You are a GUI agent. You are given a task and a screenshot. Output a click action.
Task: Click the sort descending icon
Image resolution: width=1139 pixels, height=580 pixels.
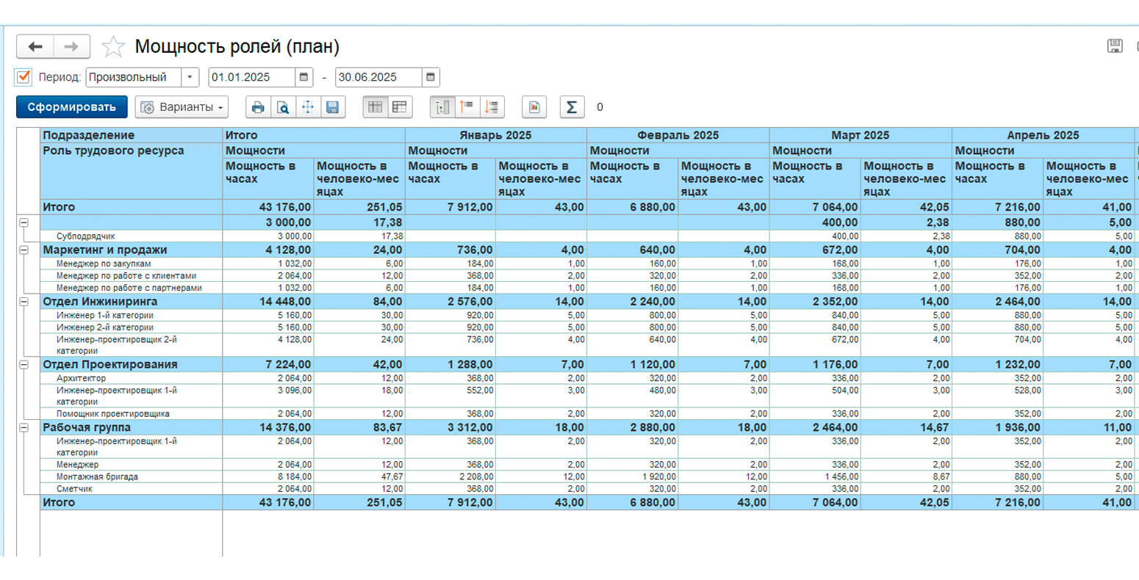(492, 107)
